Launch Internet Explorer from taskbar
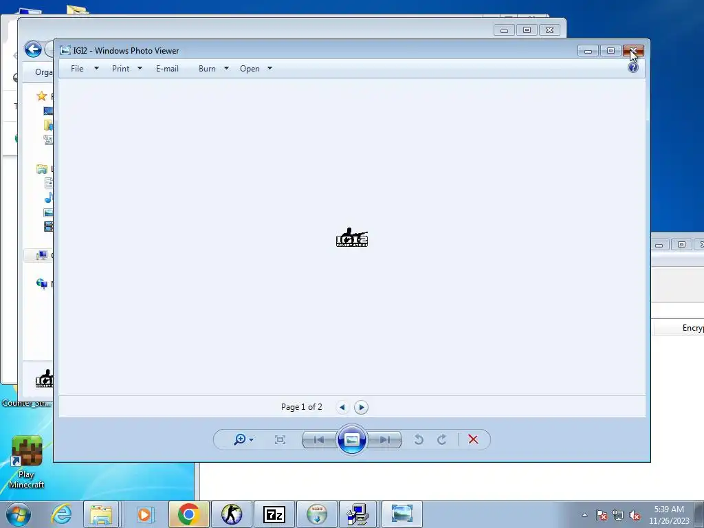Image resolution: width=704 pixels, height=528 pixels. click(x=61, y=514)
